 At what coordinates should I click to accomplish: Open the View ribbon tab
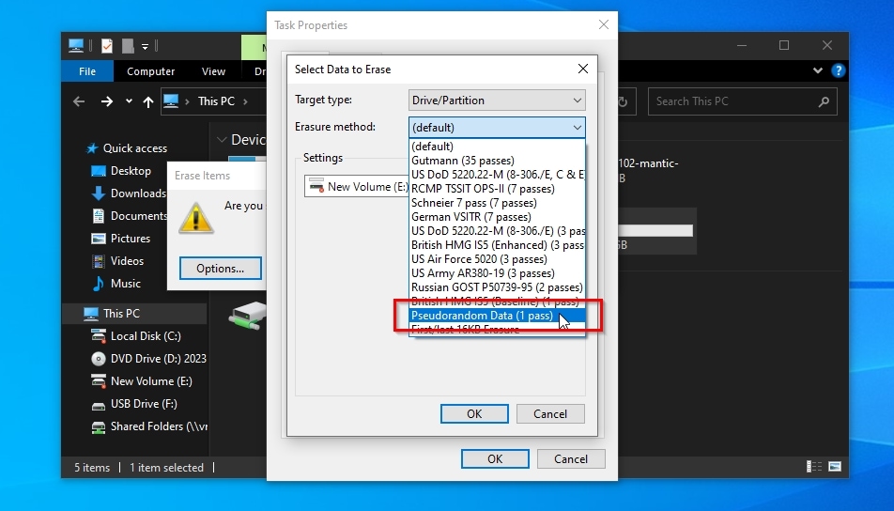click(x=213, y=71)
